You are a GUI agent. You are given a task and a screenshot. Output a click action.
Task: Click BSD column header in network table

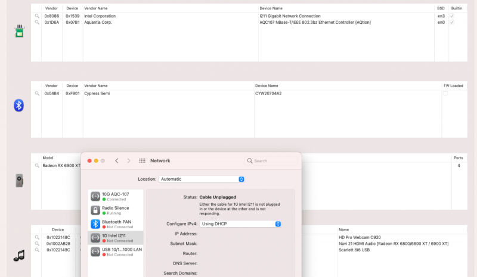coord(441,8)
